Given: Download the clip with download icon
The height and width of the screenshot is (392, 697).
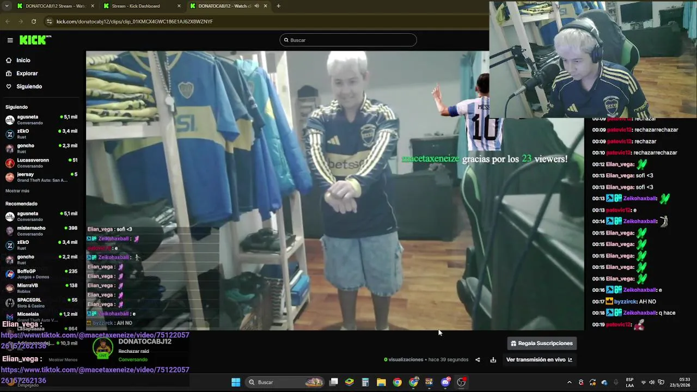Looking at the screenshot, I should 493,360.
